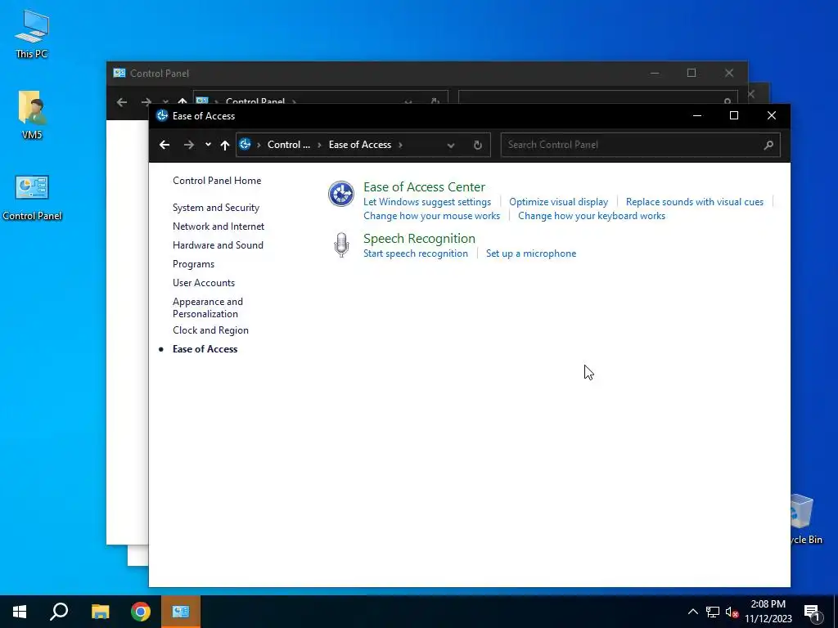Click the Speech Recognition microphone icon

pos(341,244)
